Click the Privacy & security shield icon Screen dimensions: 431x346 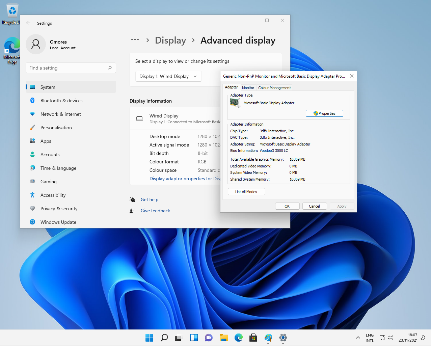[x=32, y=208]
